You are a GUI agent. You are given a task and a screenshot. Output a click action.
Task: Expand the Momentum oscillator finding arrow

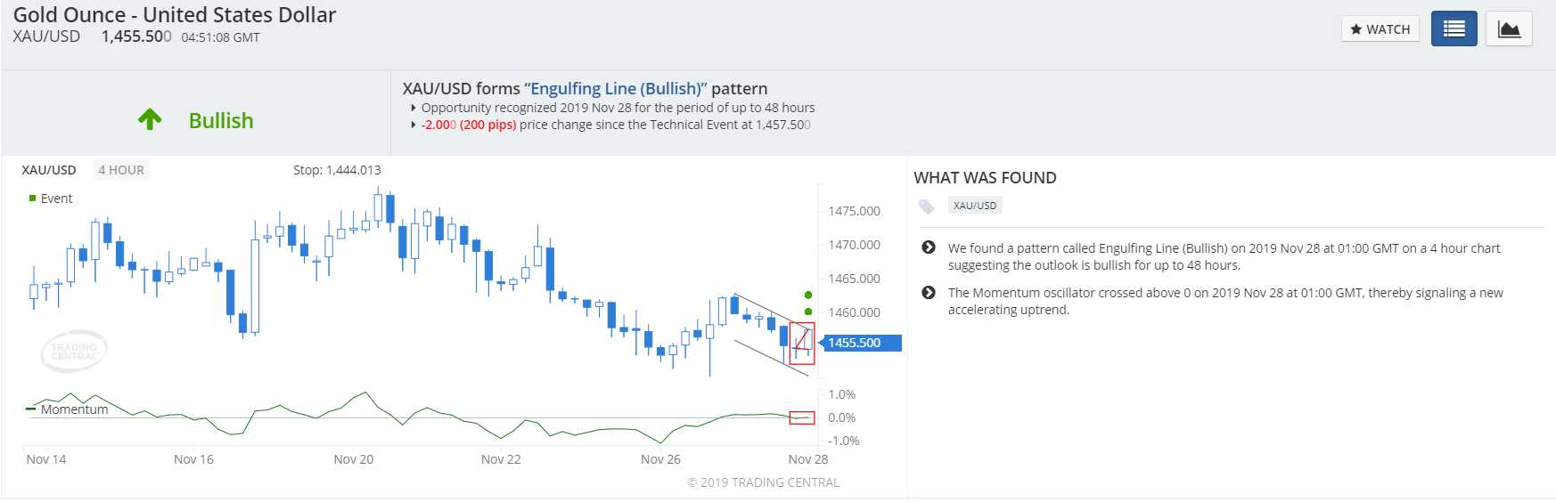[x=929, y=292]
